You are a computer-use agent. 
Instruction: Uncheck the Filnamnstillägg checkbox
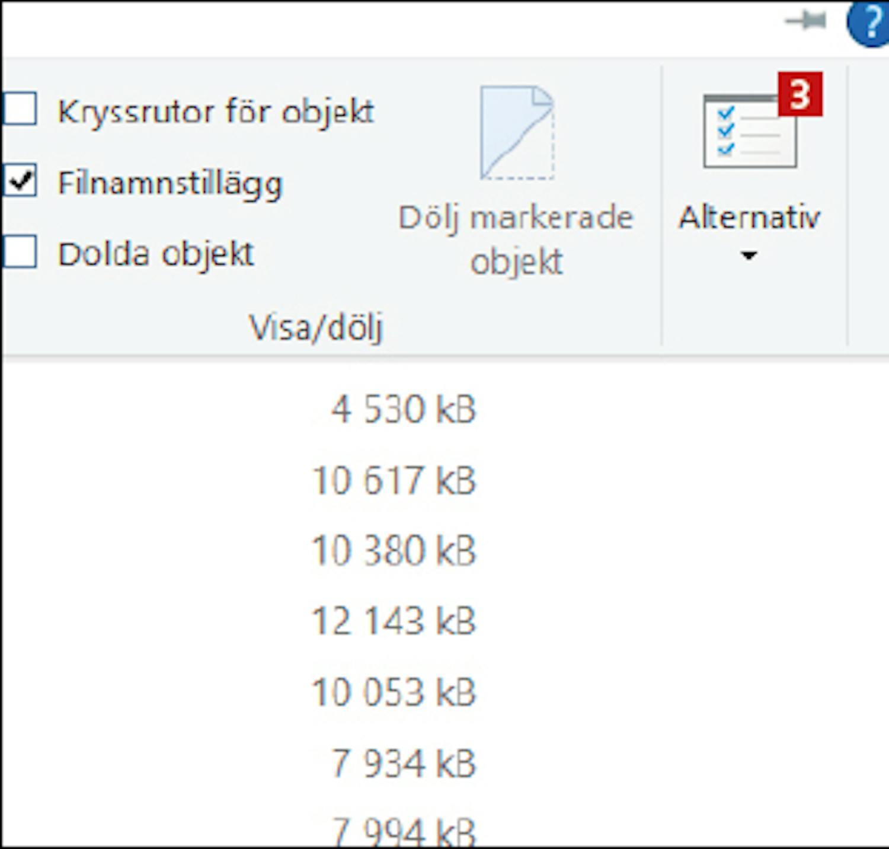20,180
